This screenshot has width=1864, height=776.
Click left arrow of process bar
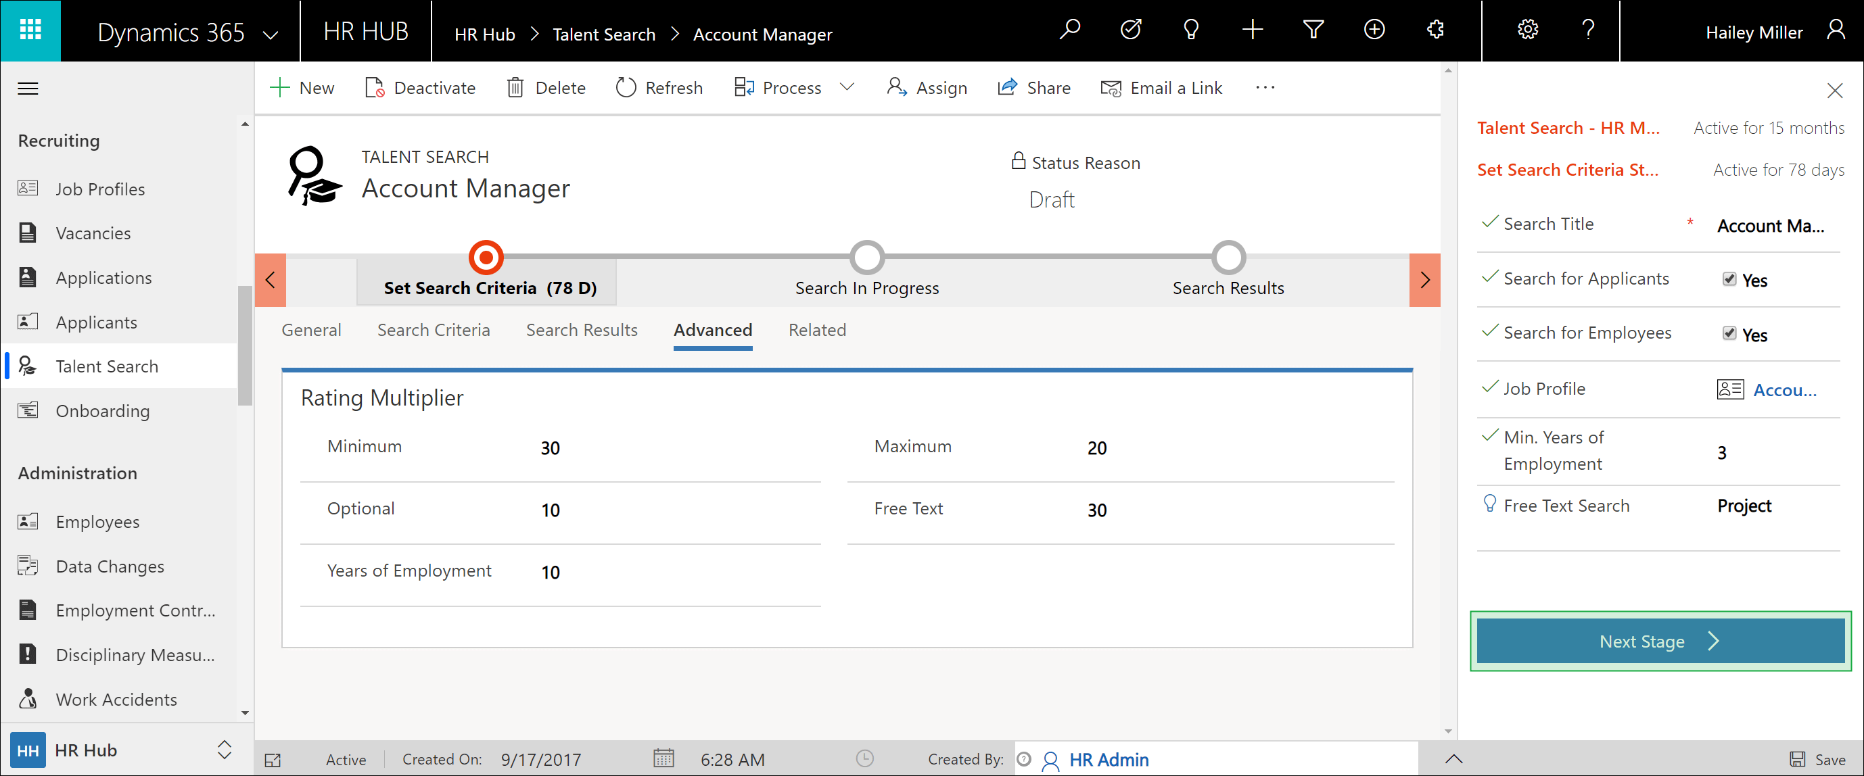(271, 280)
